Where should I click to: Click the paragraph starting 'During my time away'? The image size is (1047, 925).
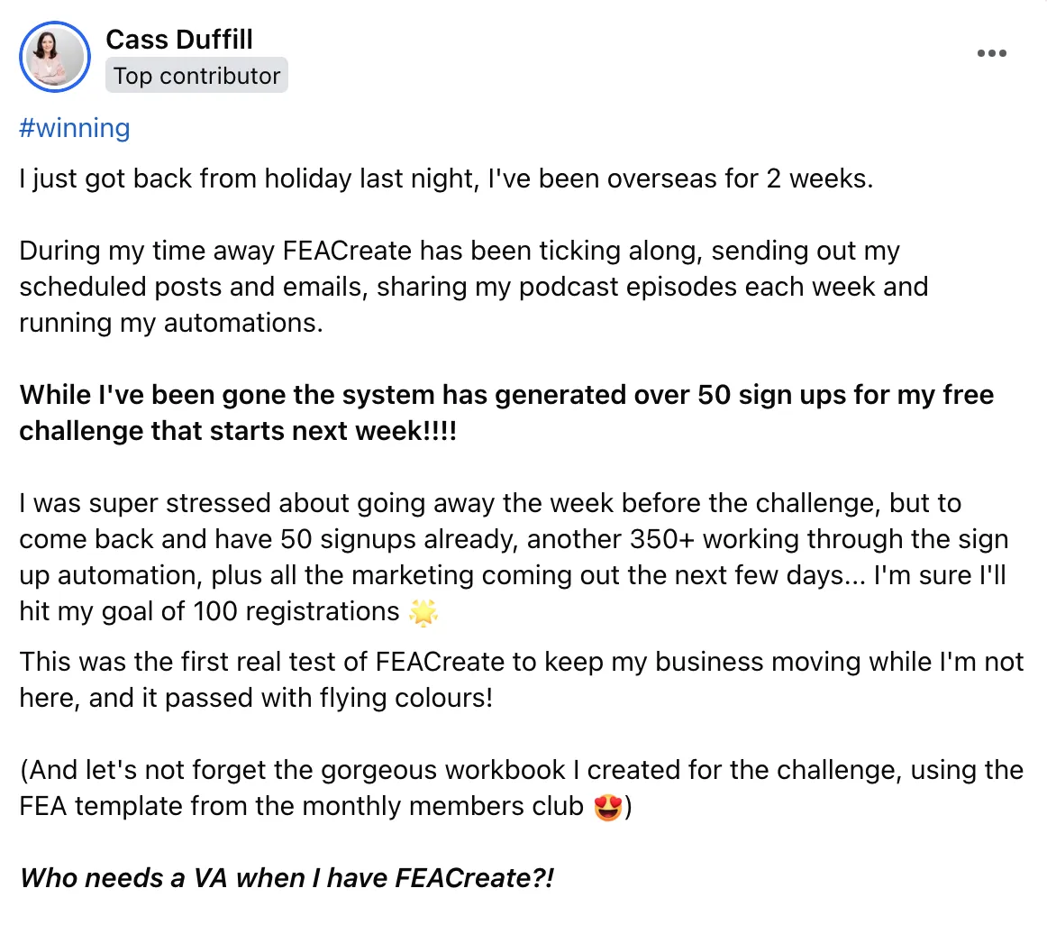tap(473, 287)
